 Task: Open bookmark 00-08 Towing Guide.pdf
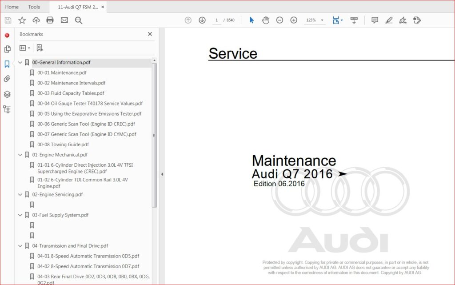(x=63, y=145)
